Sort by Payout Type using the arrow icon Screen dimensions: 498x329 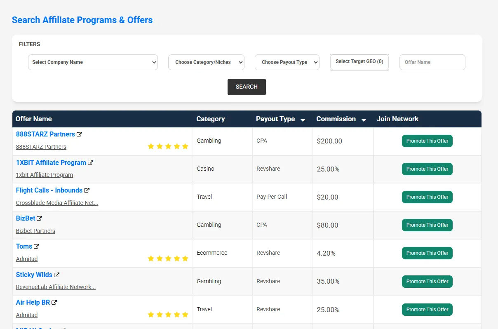click(303, 120)
